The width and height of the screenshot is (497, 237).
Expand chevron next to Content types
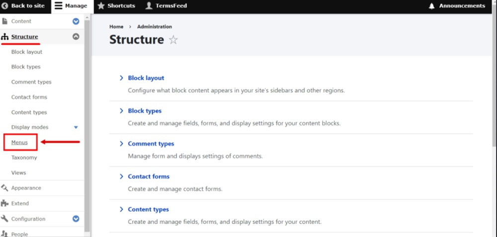121,209
